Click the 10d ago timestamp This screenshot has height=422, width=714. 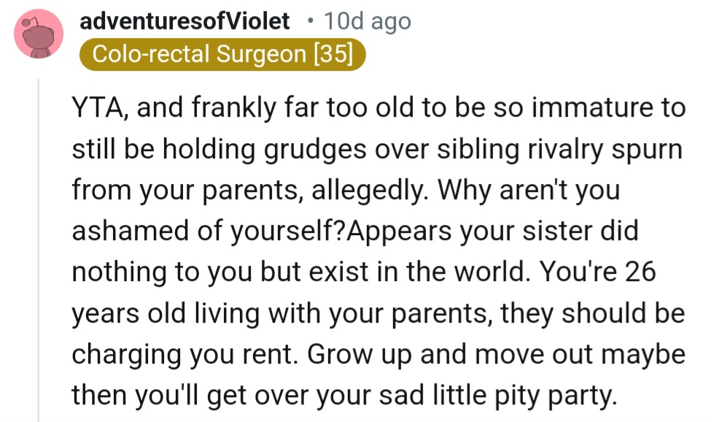tap(368, 21)
